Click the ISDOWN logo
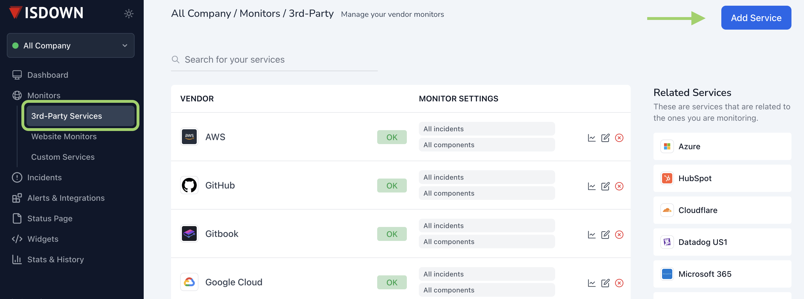The width and height of the screenshot is (804, 299). point(46,13)
